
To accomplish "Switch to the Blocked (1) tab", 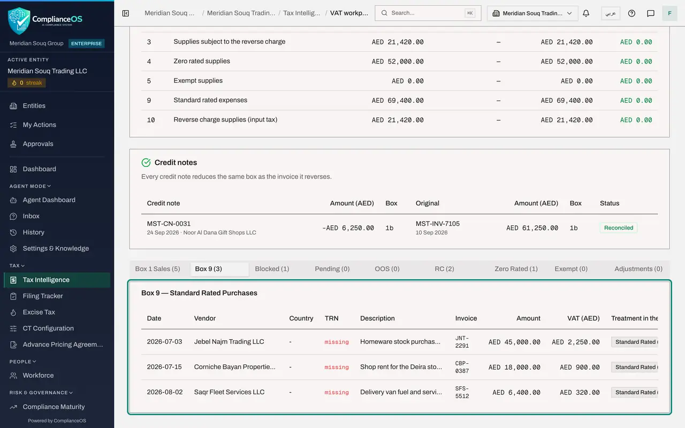I will (x=272, y=269).
